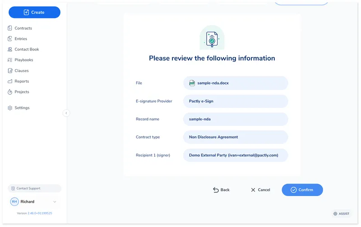
Task: Click the Cancel X icon
Action: pos(253,190)
